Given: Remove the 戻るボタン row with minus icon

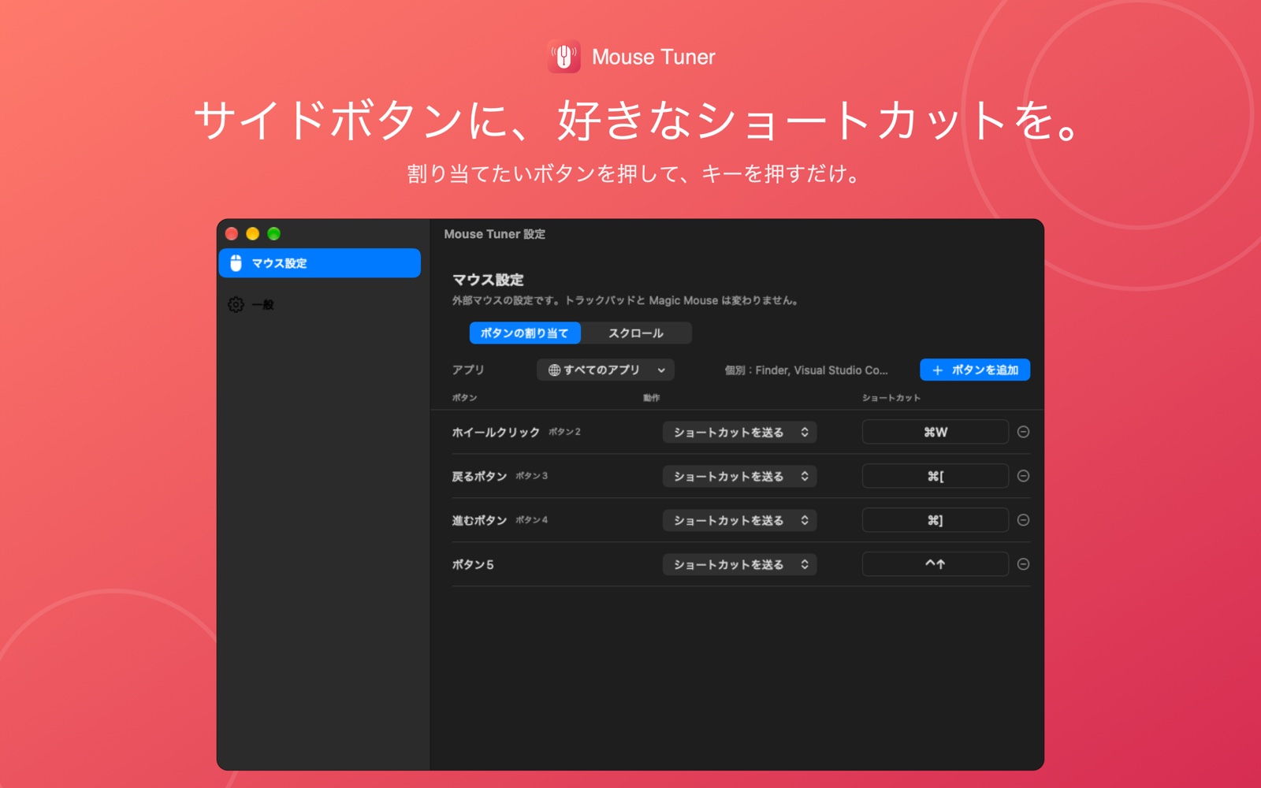Looking at the screenshot, I should [1023, 476].
